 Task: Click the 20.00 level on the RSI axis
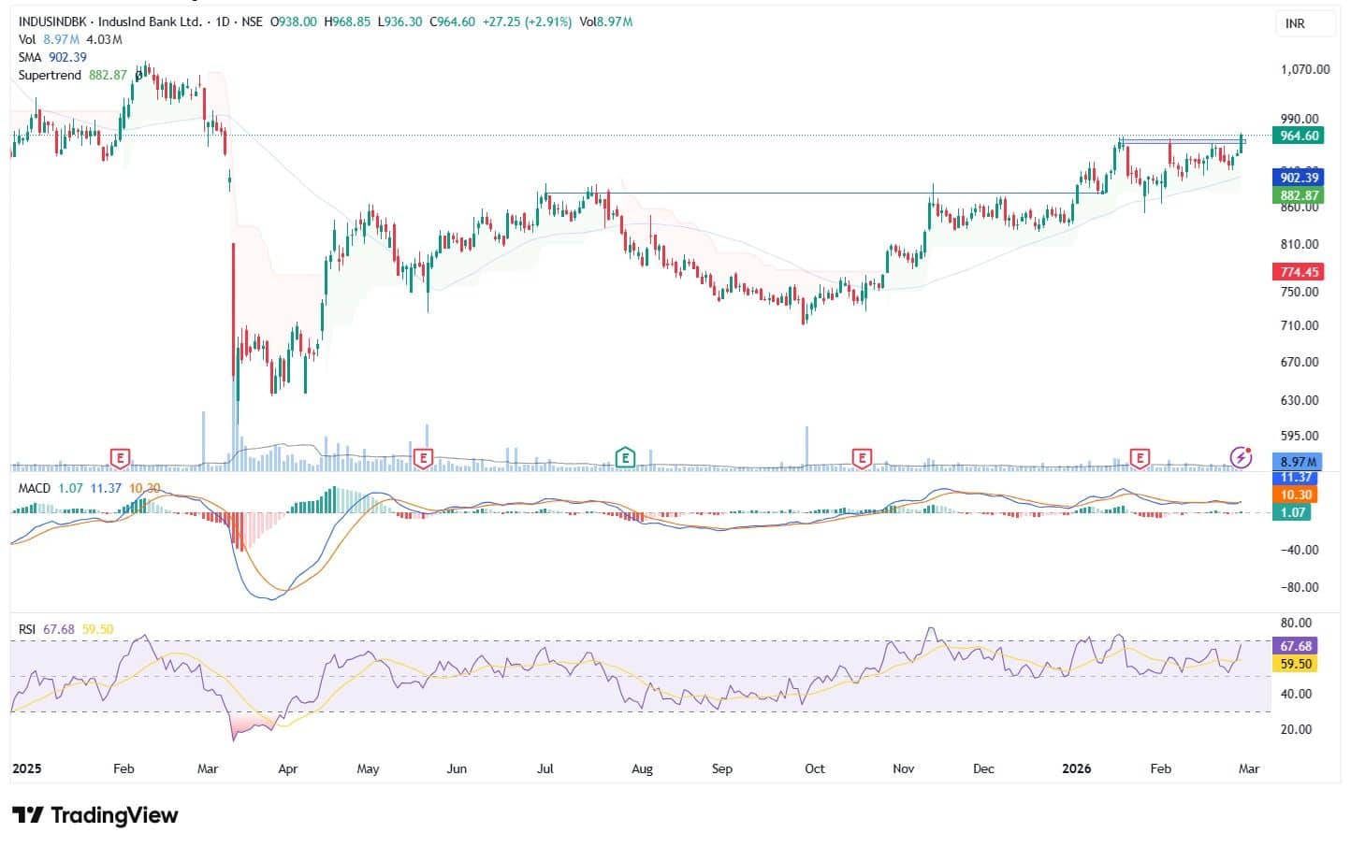[1296, 729]
